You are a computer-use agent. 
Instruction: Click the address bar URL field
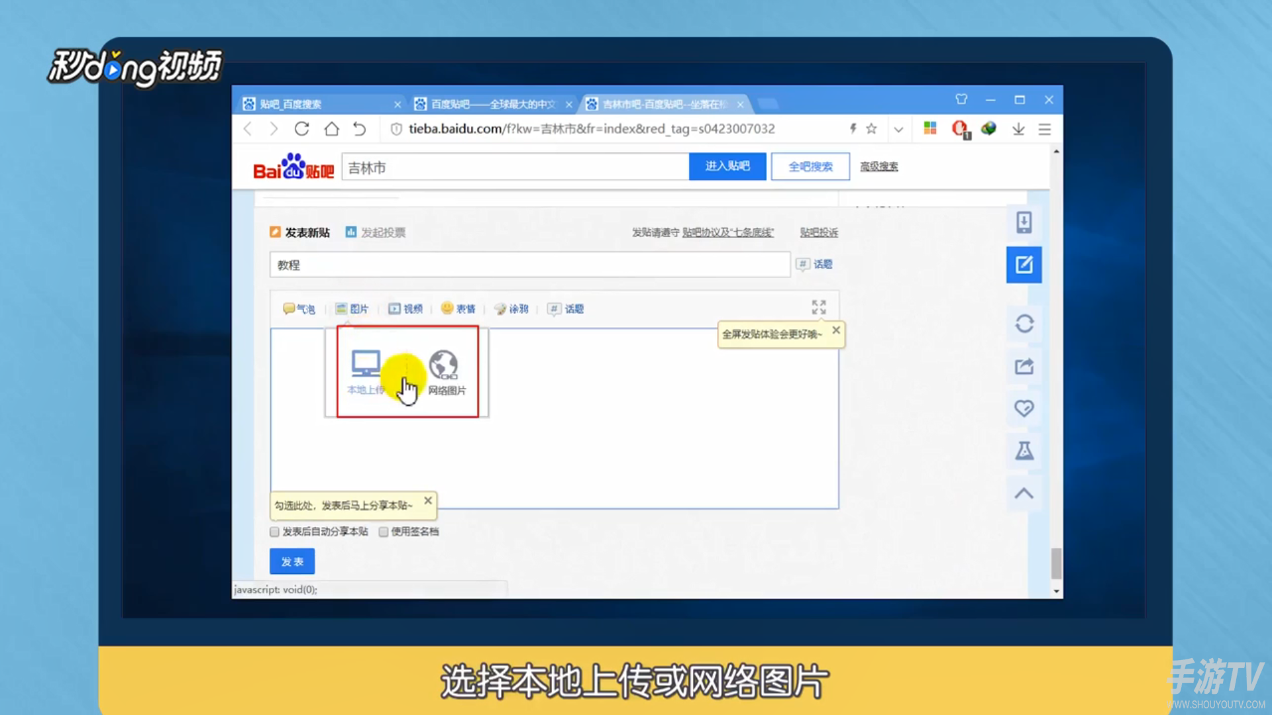[592, 129]
